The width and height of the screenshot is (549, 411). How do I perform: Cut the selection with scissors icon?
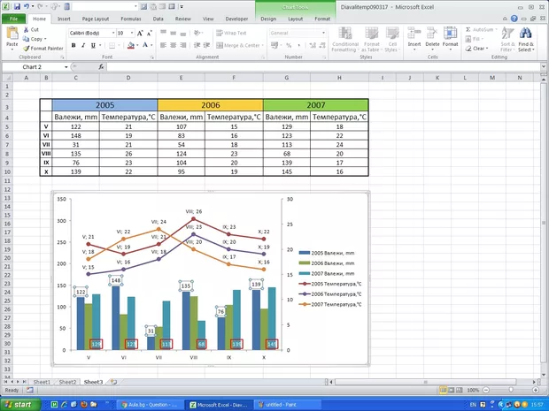tap(26, 30)
